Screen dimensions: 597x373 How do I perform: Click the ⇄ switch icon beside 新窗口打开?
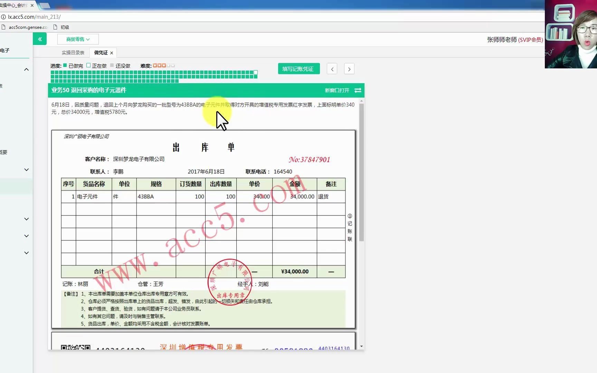358,90
